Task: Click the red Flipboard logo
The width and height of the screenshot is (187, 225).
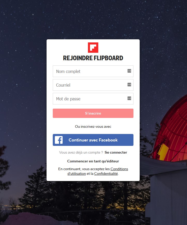Action: coord(93,48)
